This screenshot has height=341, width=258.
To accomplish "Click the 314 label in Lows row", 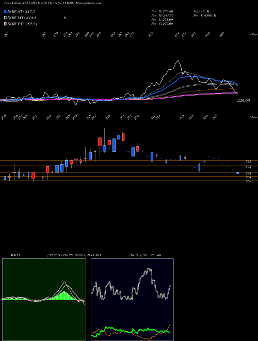I will click(158, 117).
